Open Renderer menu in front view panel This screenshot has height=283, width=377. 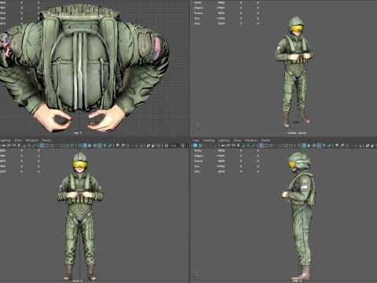(32, 140)
